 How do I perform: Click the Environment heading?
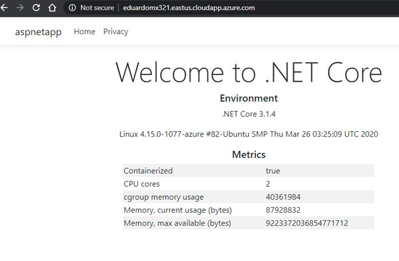[x=249, y=98]
